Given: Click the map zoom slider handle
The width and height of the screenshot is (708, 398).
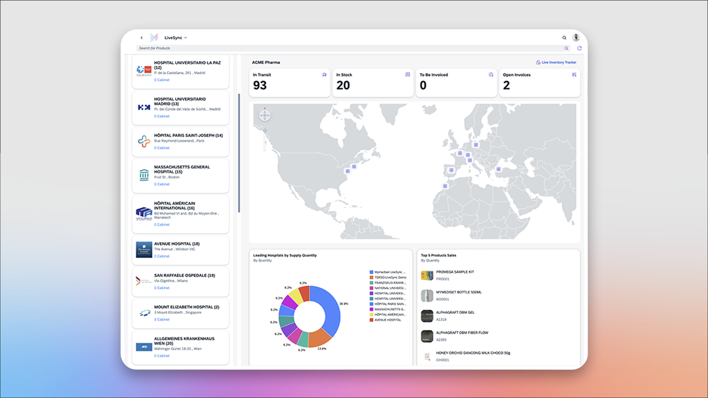Looking at the screenshot, I should [265, 132].
